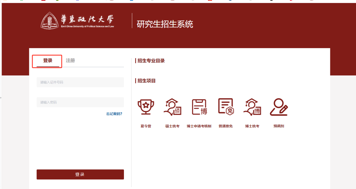Switch to the 登录 tab
This screenshot has height=189, width=356.
pos(48,61)
